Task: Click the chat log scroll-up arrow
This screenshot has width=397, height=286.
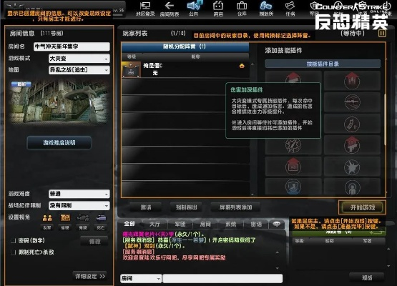Action: point(278,252)
